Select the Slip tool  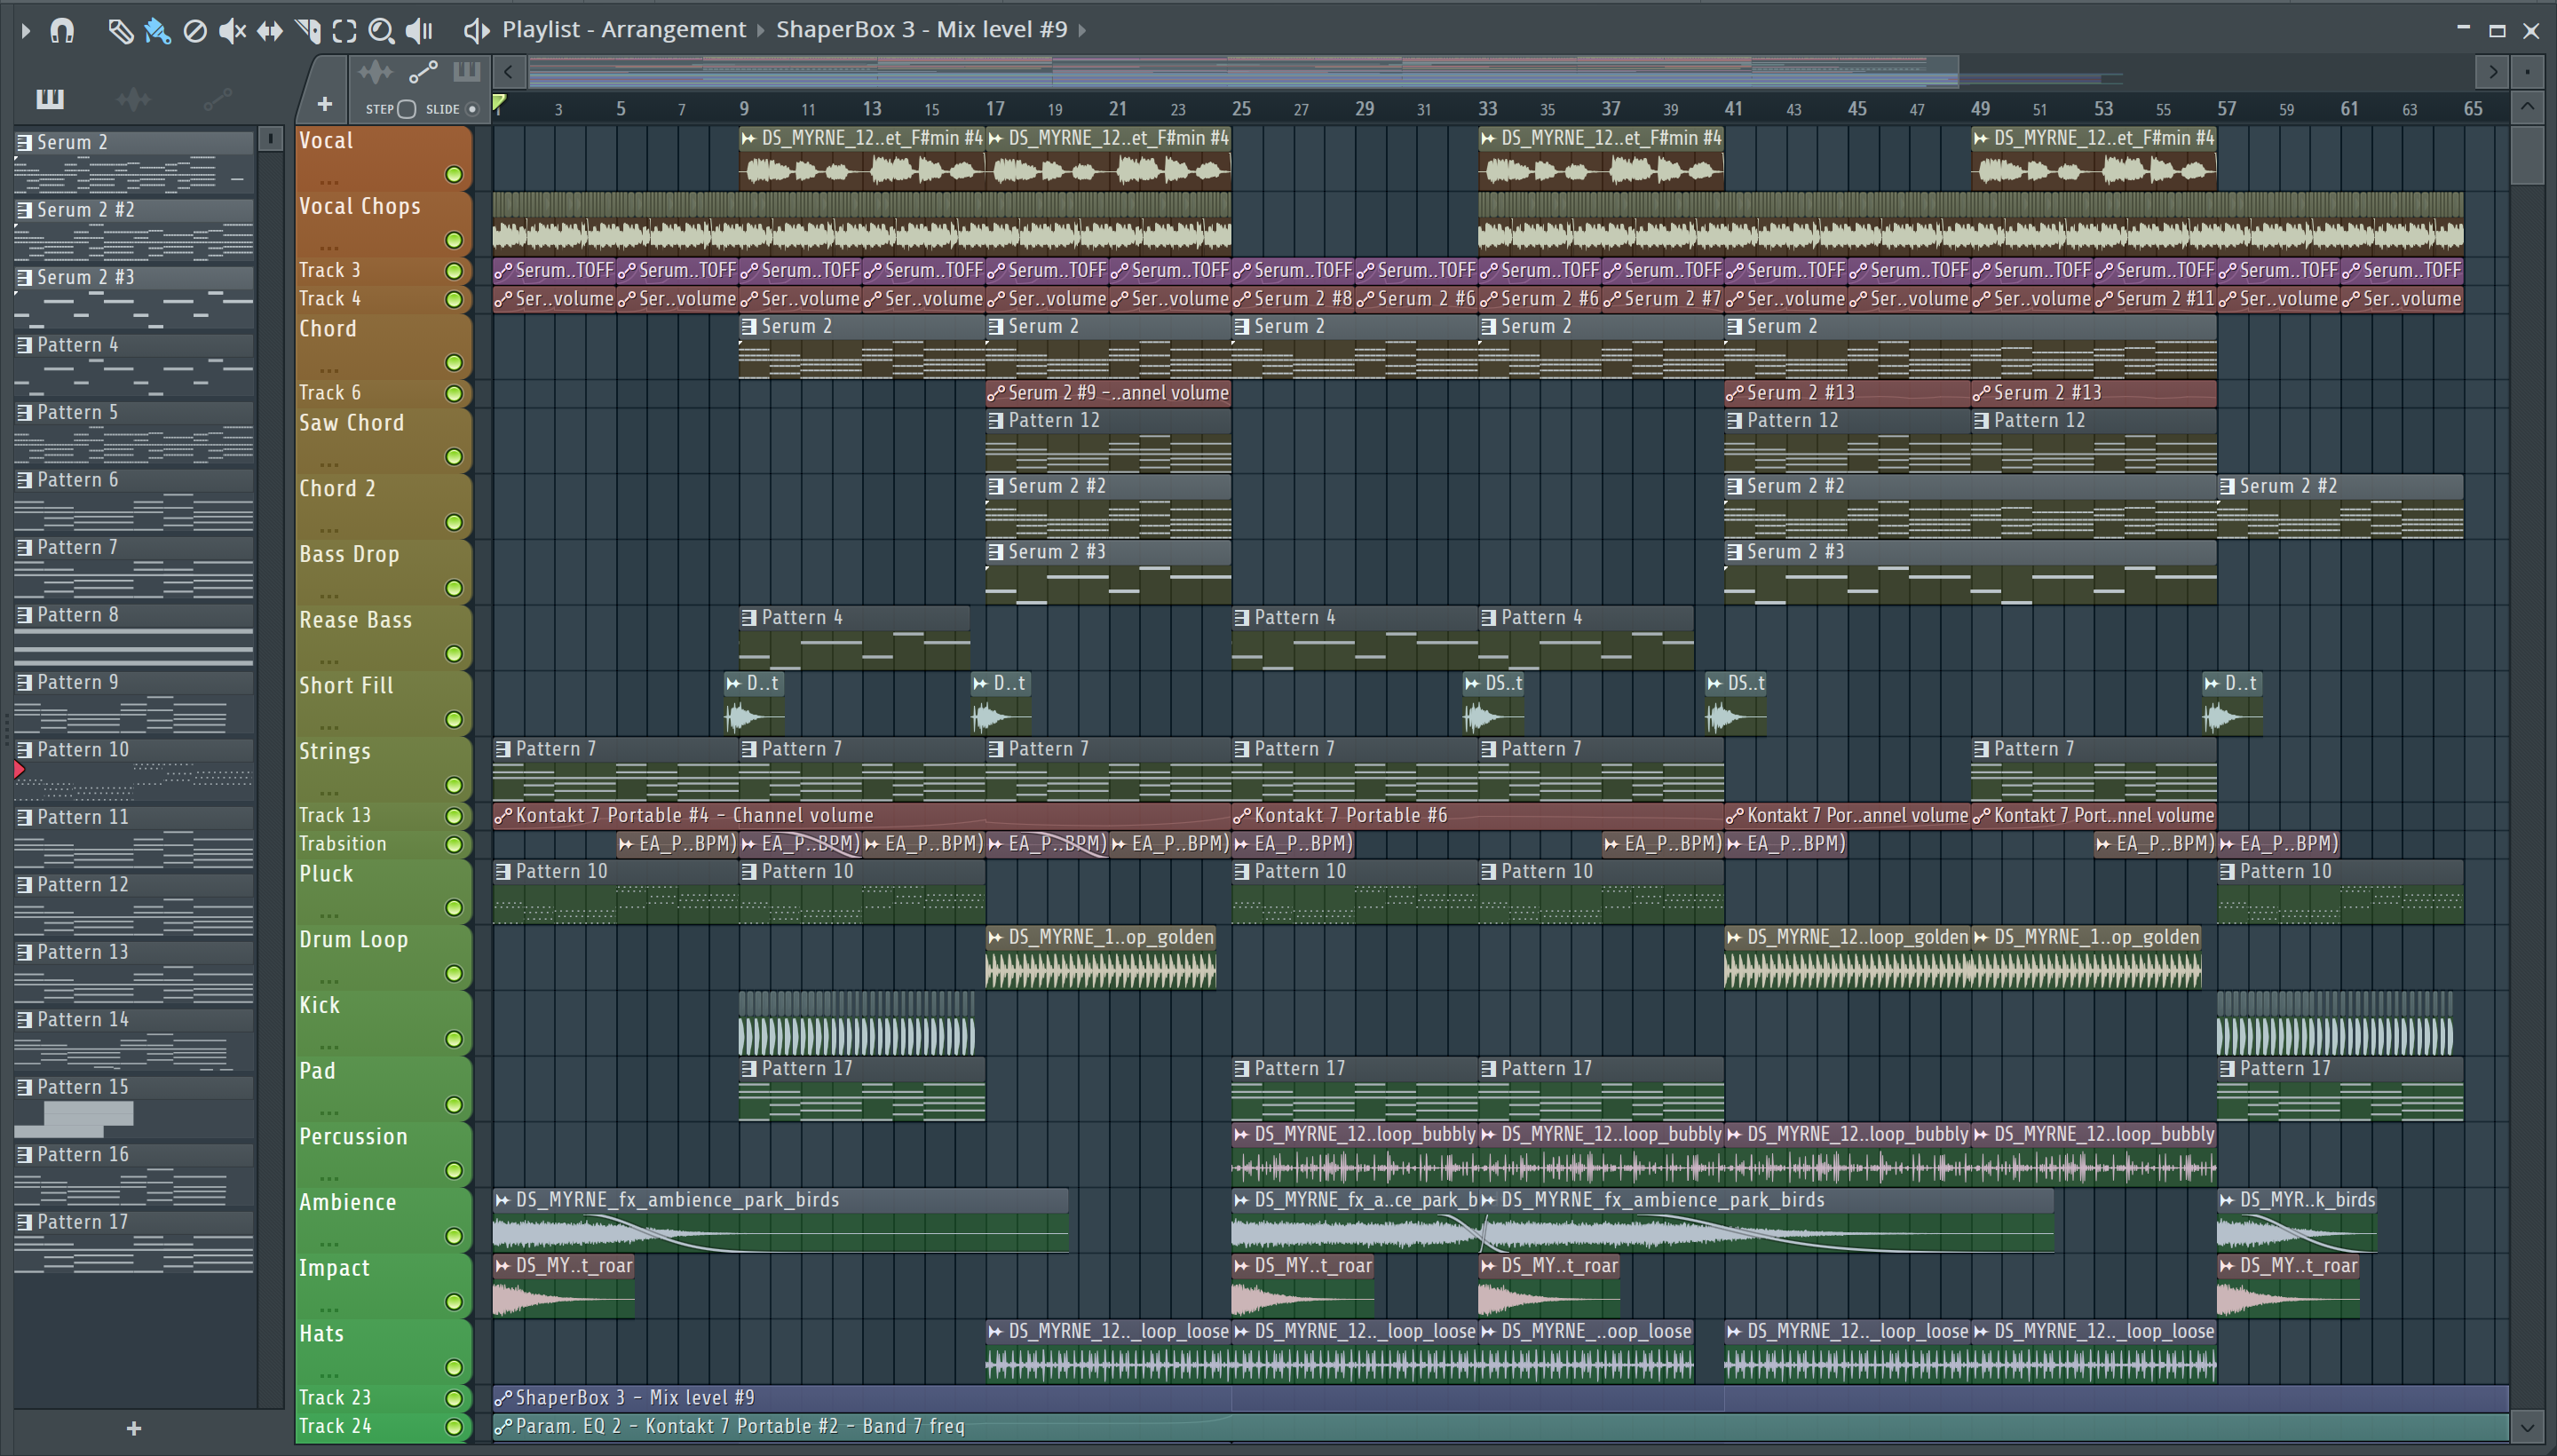coord(269,31)
